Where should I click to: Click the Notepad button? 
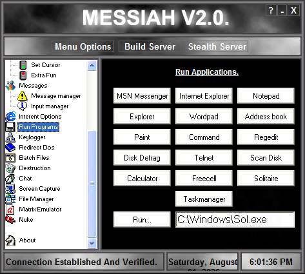266,95
